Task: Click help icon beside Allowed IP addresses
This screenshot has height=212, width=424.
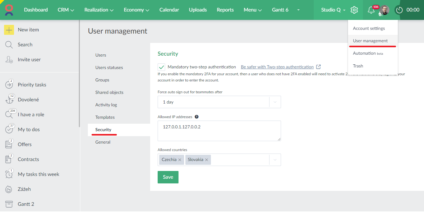Action: click(x=197, y=117)
